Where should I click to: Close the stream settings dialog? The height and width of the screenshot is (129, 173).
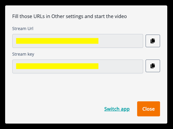click(x=149, y=109)
